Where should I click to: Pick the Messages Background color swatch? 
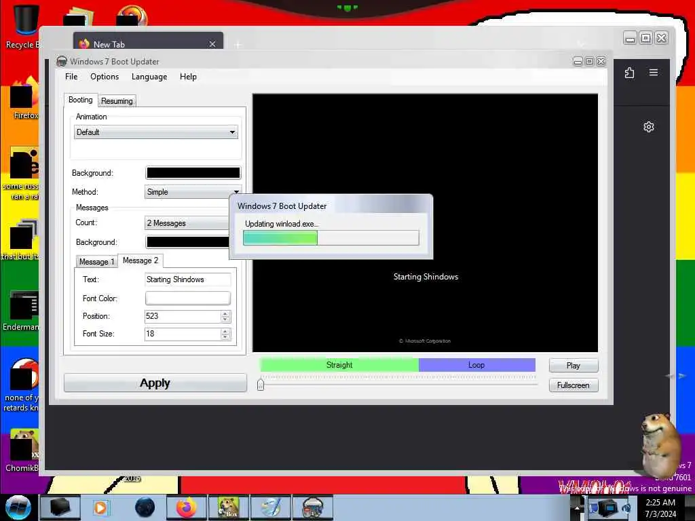click(x=188, y=242)
